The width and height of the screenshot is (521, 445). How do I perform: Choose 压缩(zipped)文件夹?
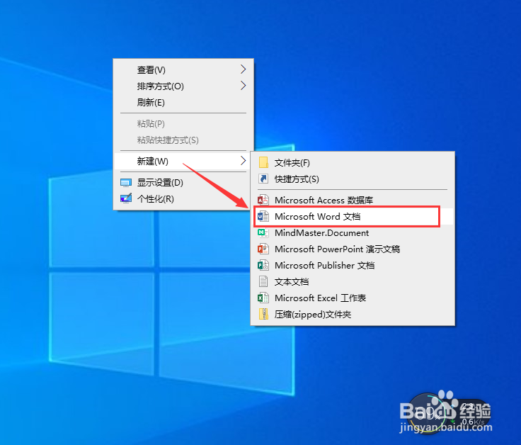[x=353, y=315]
